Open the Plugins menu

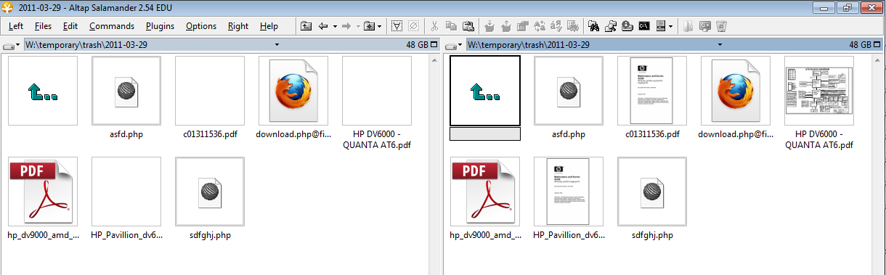tap(160, 26)
